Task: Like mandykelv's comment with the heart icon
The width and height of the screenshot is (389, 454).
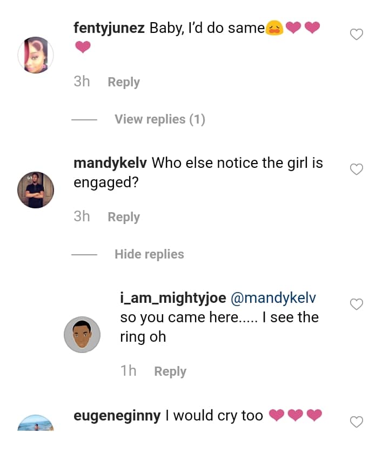Action: [x=357, y=170]
